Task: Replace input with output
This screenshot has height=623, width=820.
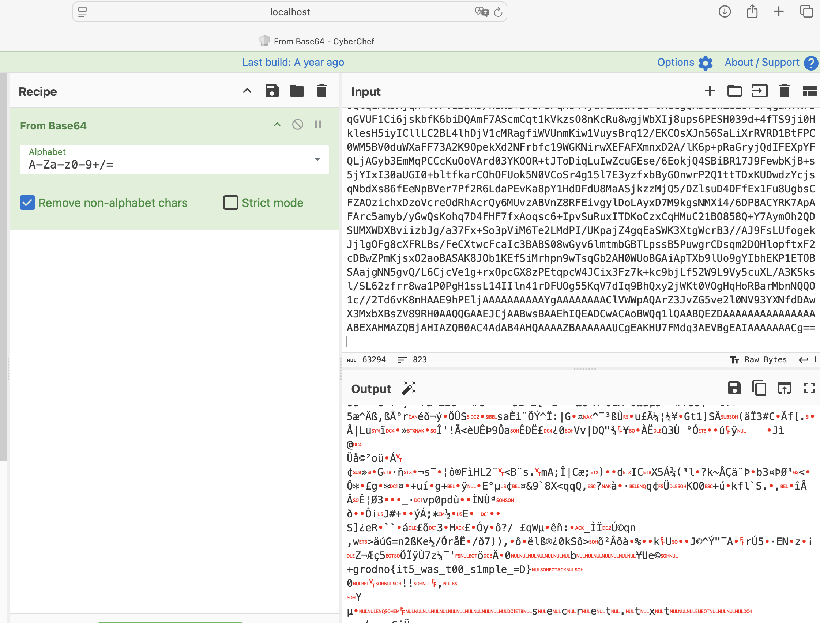Action: 784,388
